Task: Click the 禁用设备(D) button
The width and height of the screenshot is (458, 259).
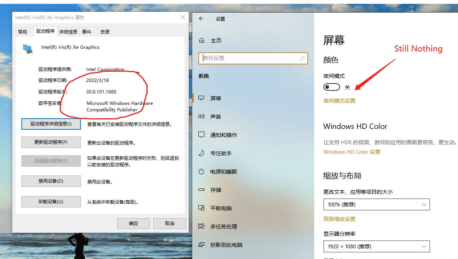Action: point(51,181)
